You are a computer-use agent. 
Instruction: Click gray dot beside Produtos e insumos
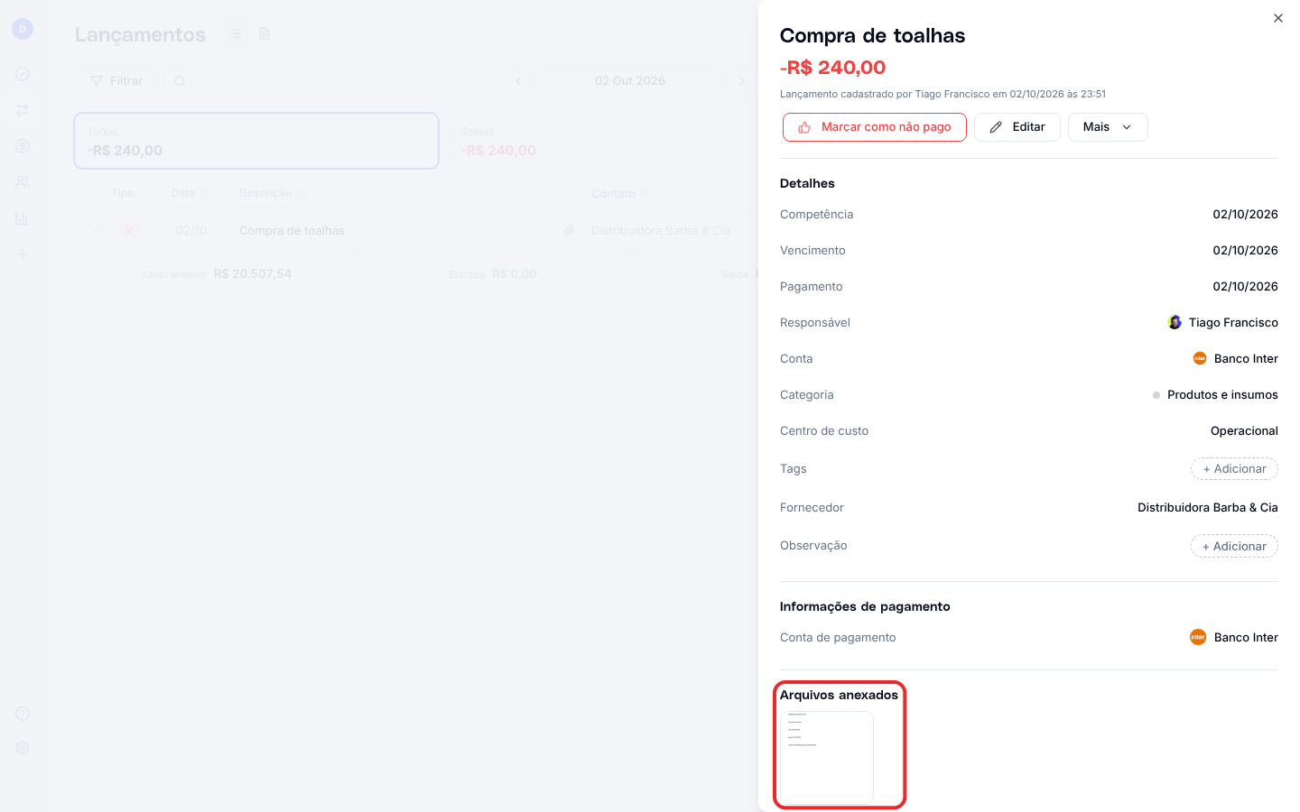[1156, 395]
